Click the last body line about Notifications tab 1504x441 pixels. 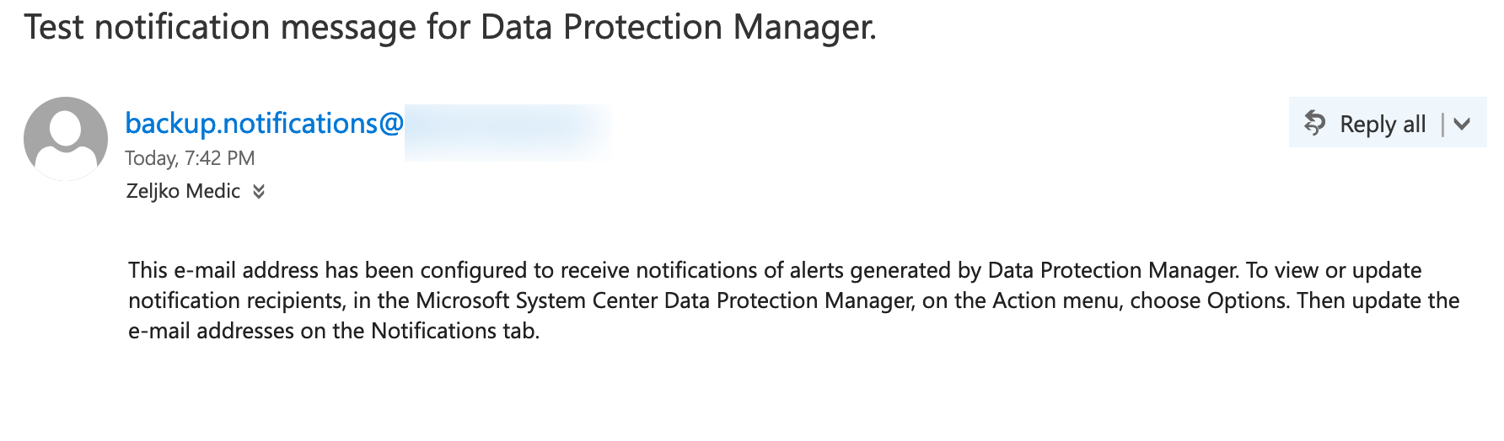pos(334,331)
